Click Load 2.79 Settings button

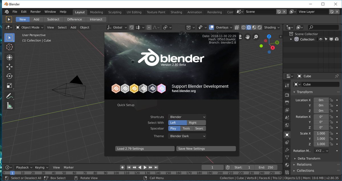(145, 149)
